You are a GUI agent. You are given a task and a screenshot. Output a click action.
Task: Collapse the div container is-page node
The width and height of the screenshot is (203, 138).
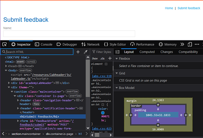pos(15,96)
